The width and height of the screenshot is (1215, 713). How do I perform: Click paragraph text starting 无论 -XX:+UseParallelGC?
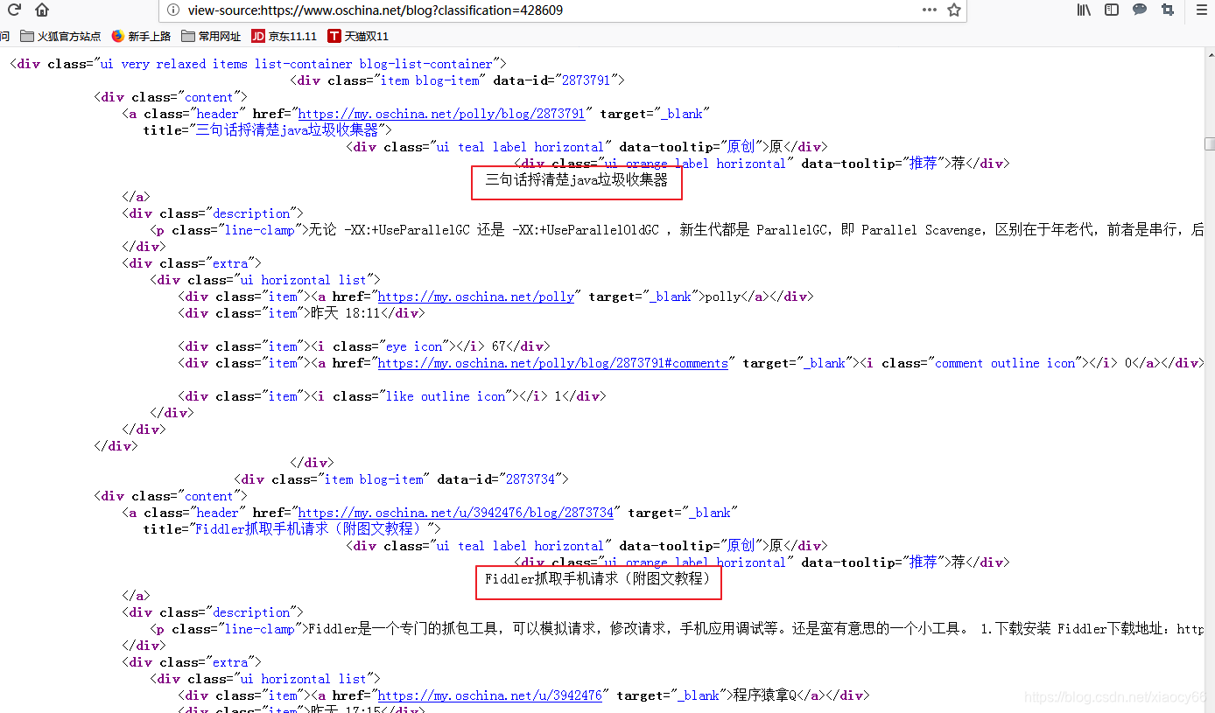pyautogui.click(x=756, y=230)
